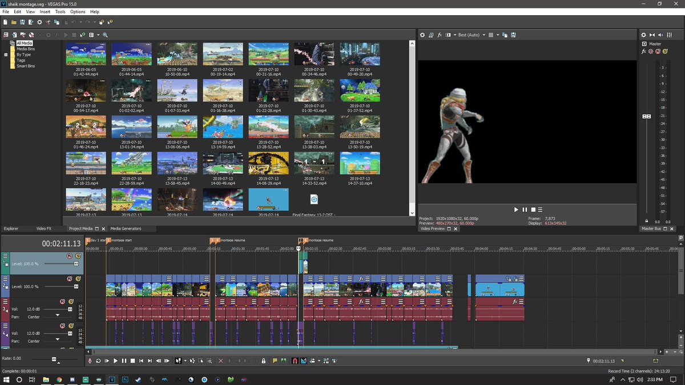The width and height of the screenshot is (685, 385).
Task: Switch to the Media Generators tab
Action: (126, 229)
